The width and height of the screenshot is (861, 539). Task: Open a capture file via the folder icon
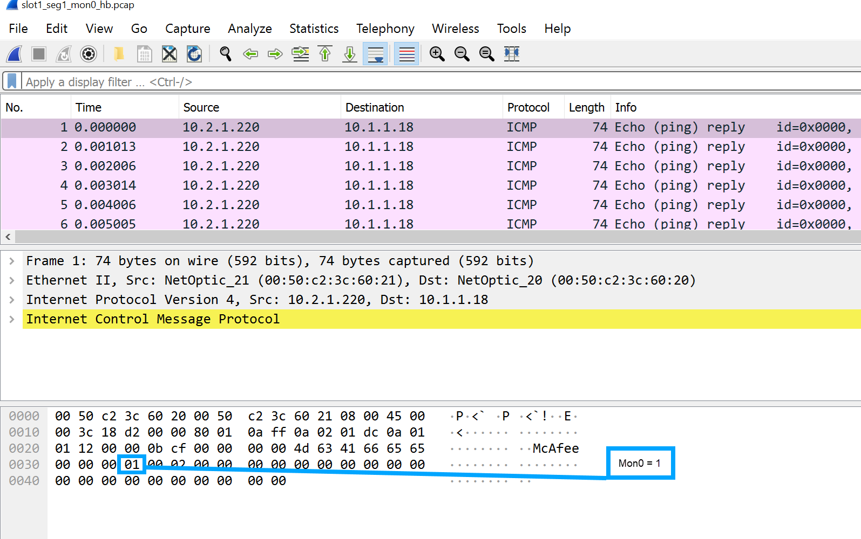point(119,54)
